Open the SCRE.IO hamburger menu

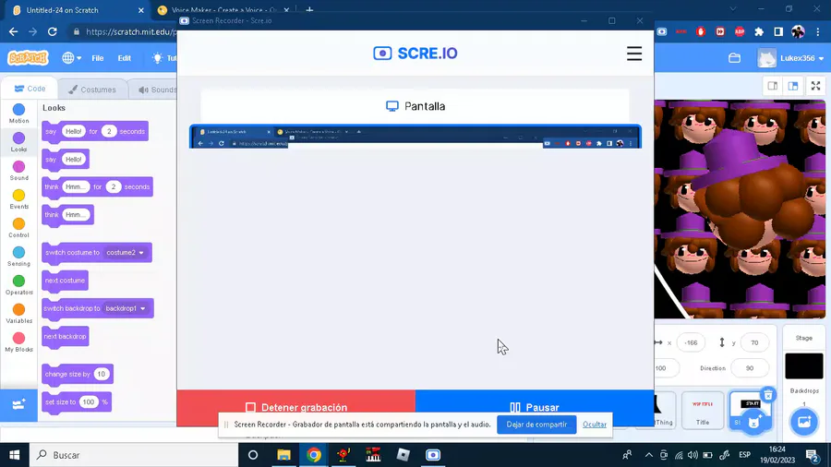pos(633,54)
